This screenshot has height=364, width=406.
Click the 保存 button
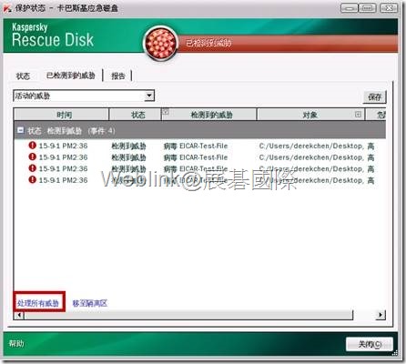(374, 96)
